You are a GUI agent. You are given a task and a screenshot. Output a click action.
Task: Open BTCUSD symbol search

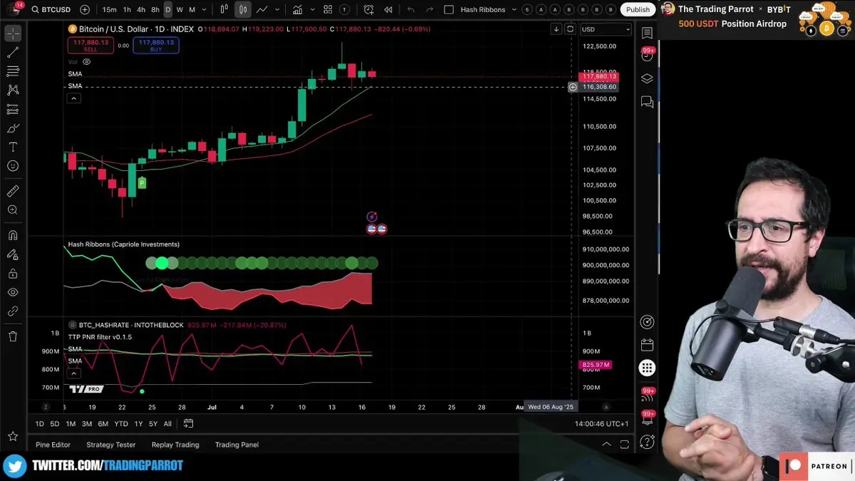(51, 10)
